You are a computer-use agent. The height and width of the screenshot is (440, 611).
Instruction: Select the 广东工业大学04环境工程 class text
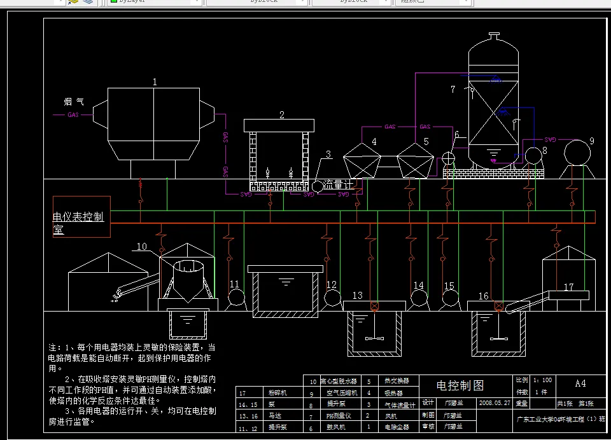[x=561, y=420]
